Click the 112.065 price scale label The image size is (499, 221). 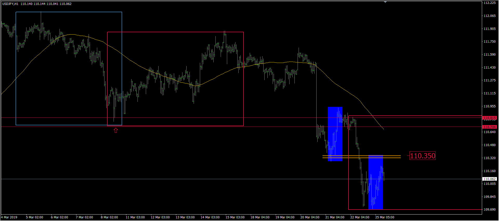point(489,16)
